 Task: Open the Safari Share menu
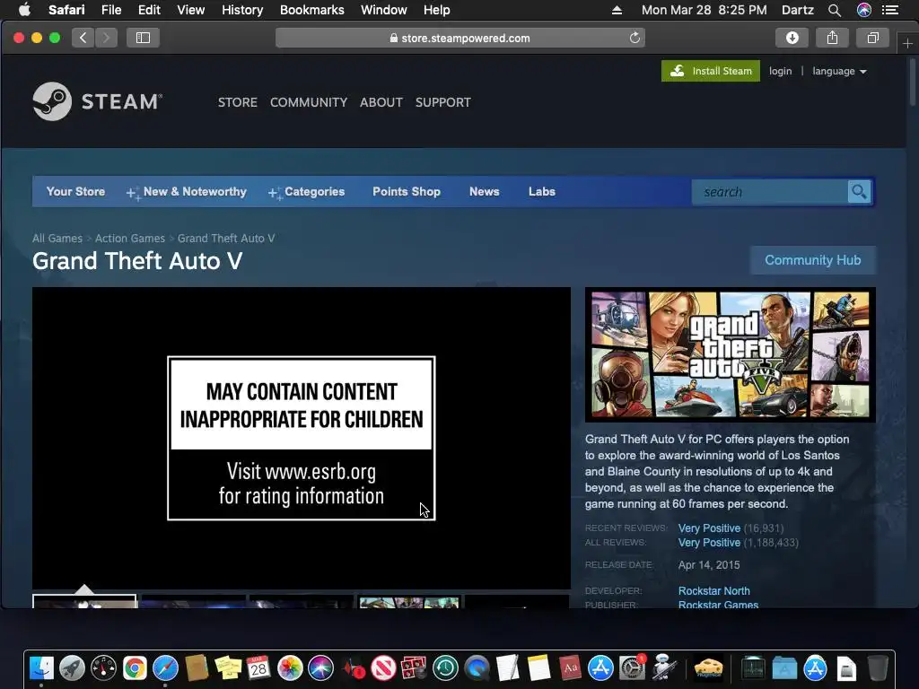832,38
